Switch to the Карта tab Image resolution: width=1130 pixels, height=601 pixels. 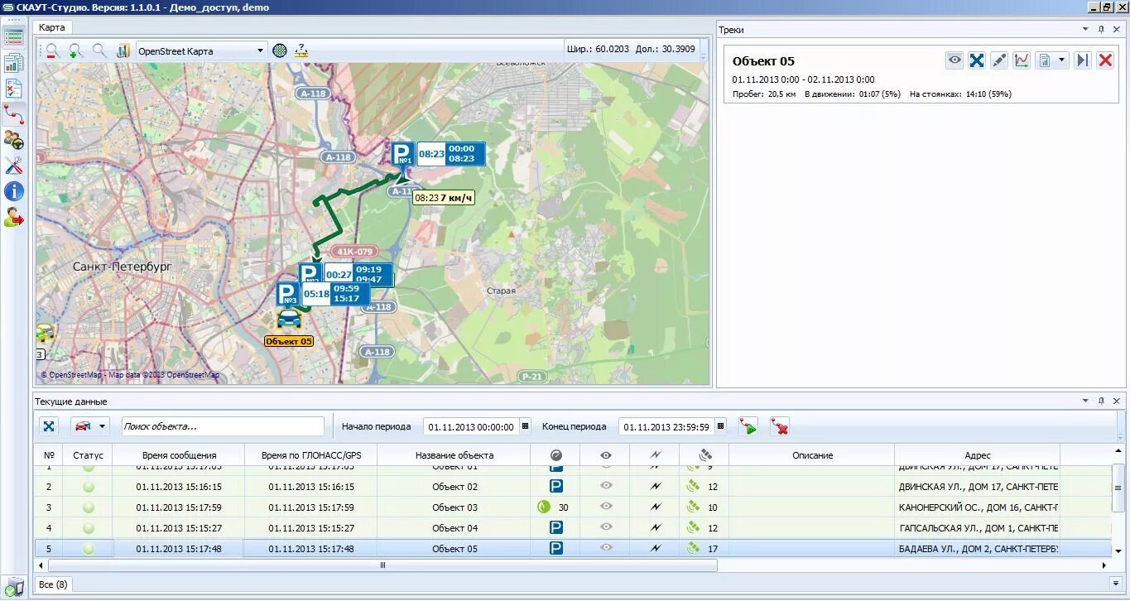tap(51, 27)
